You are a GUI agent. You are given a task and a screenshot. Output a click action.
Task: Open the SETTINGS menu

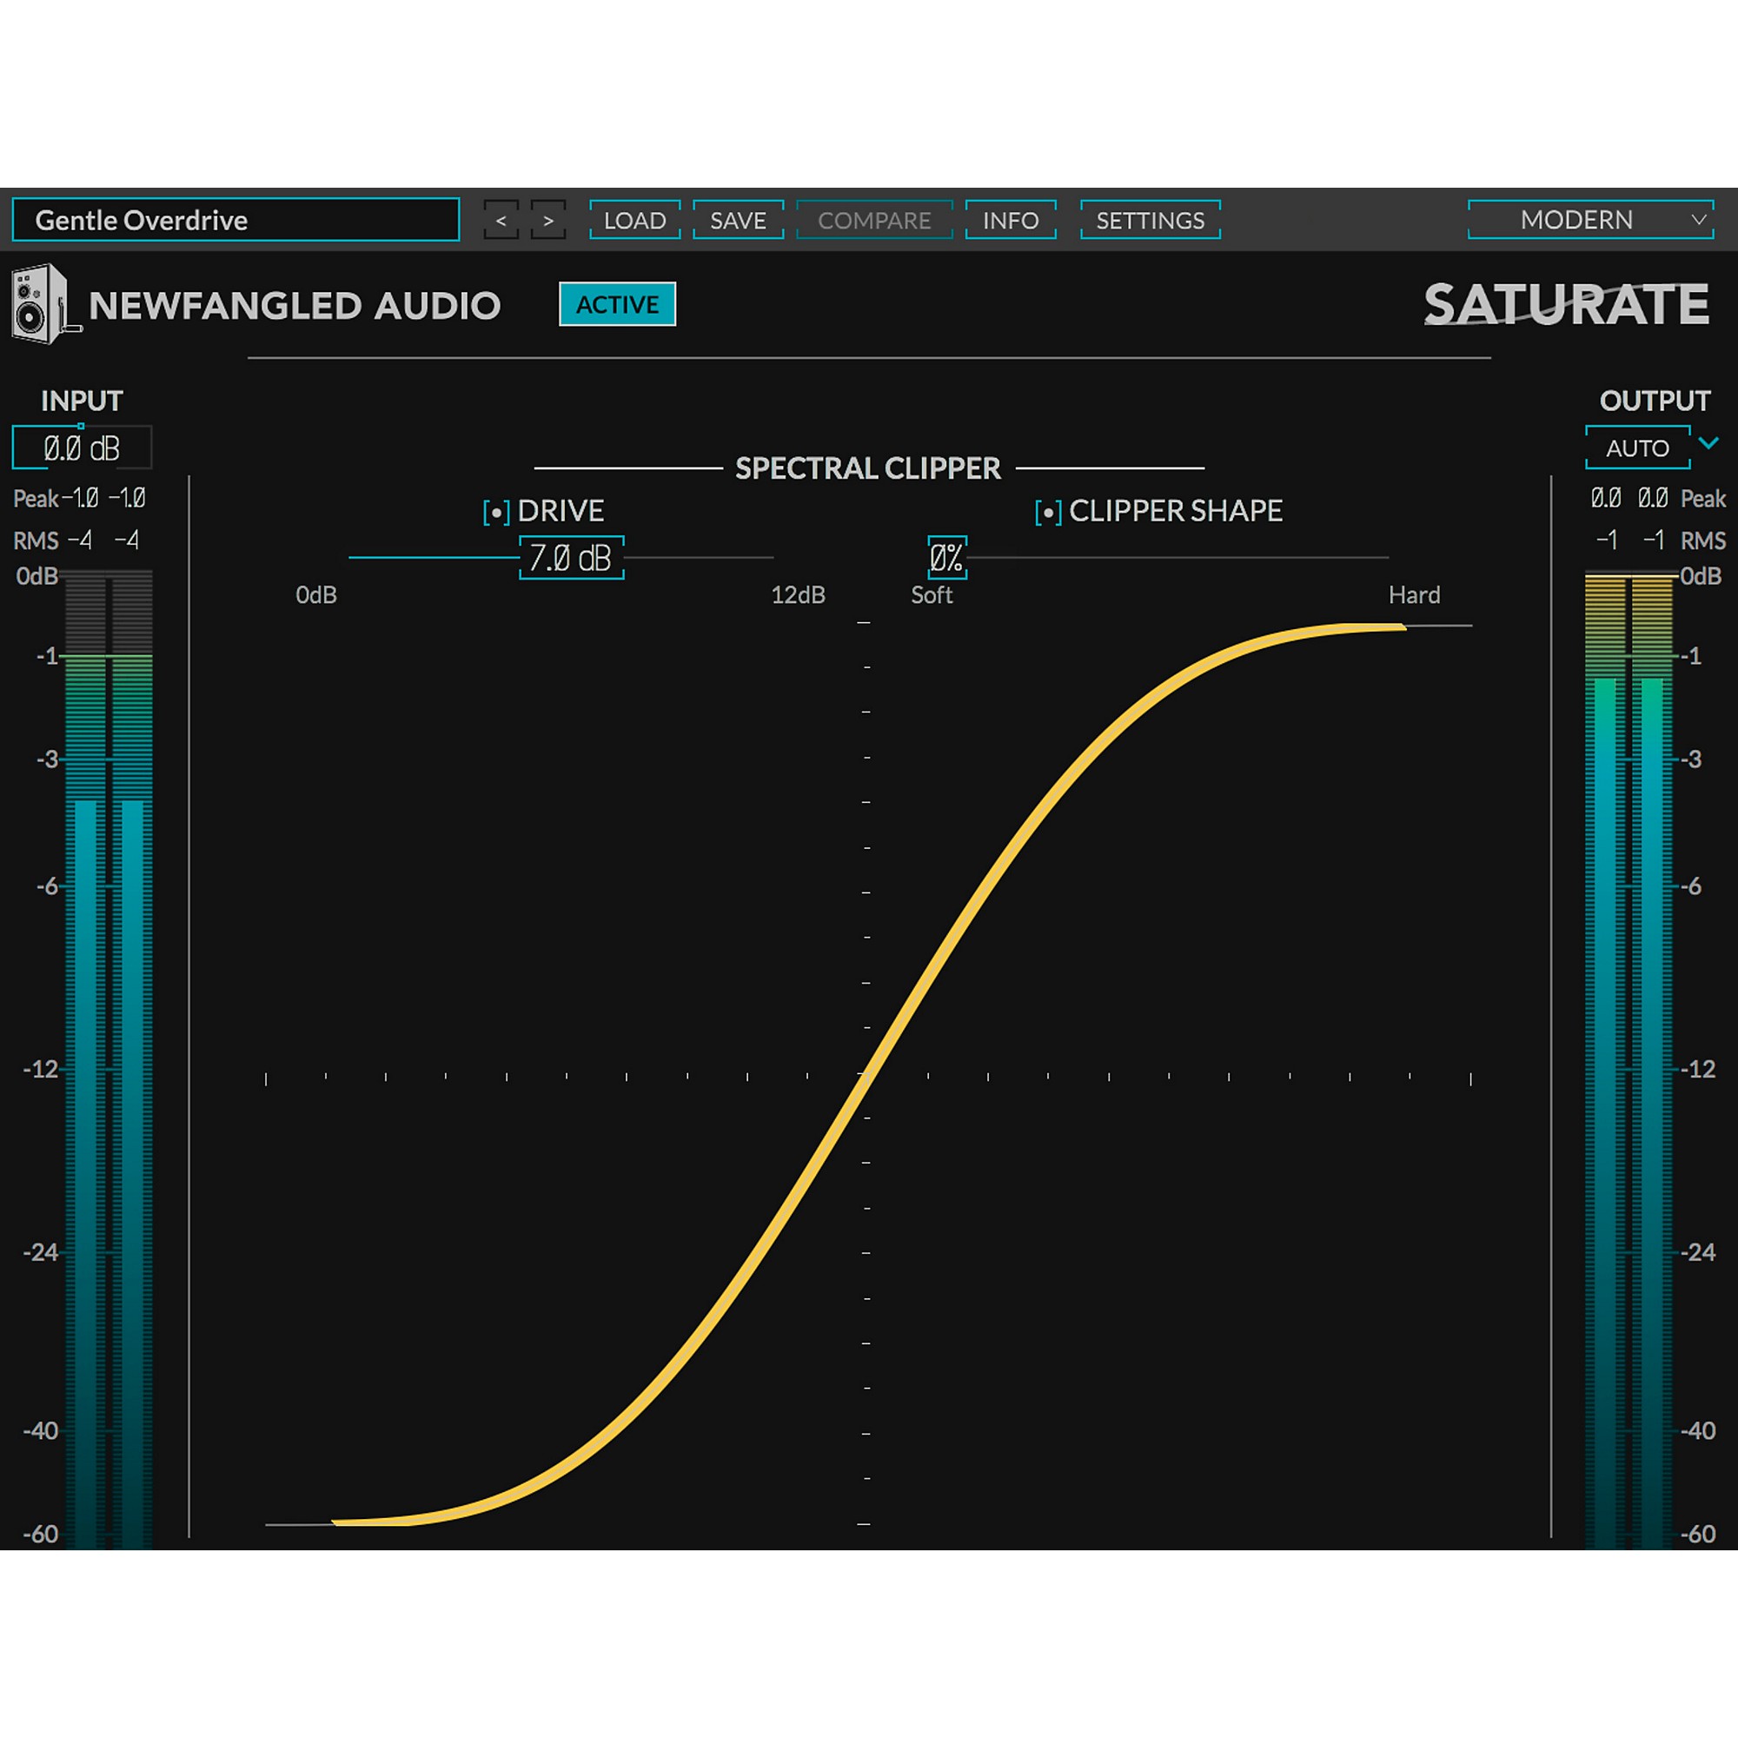point(1150,221)
